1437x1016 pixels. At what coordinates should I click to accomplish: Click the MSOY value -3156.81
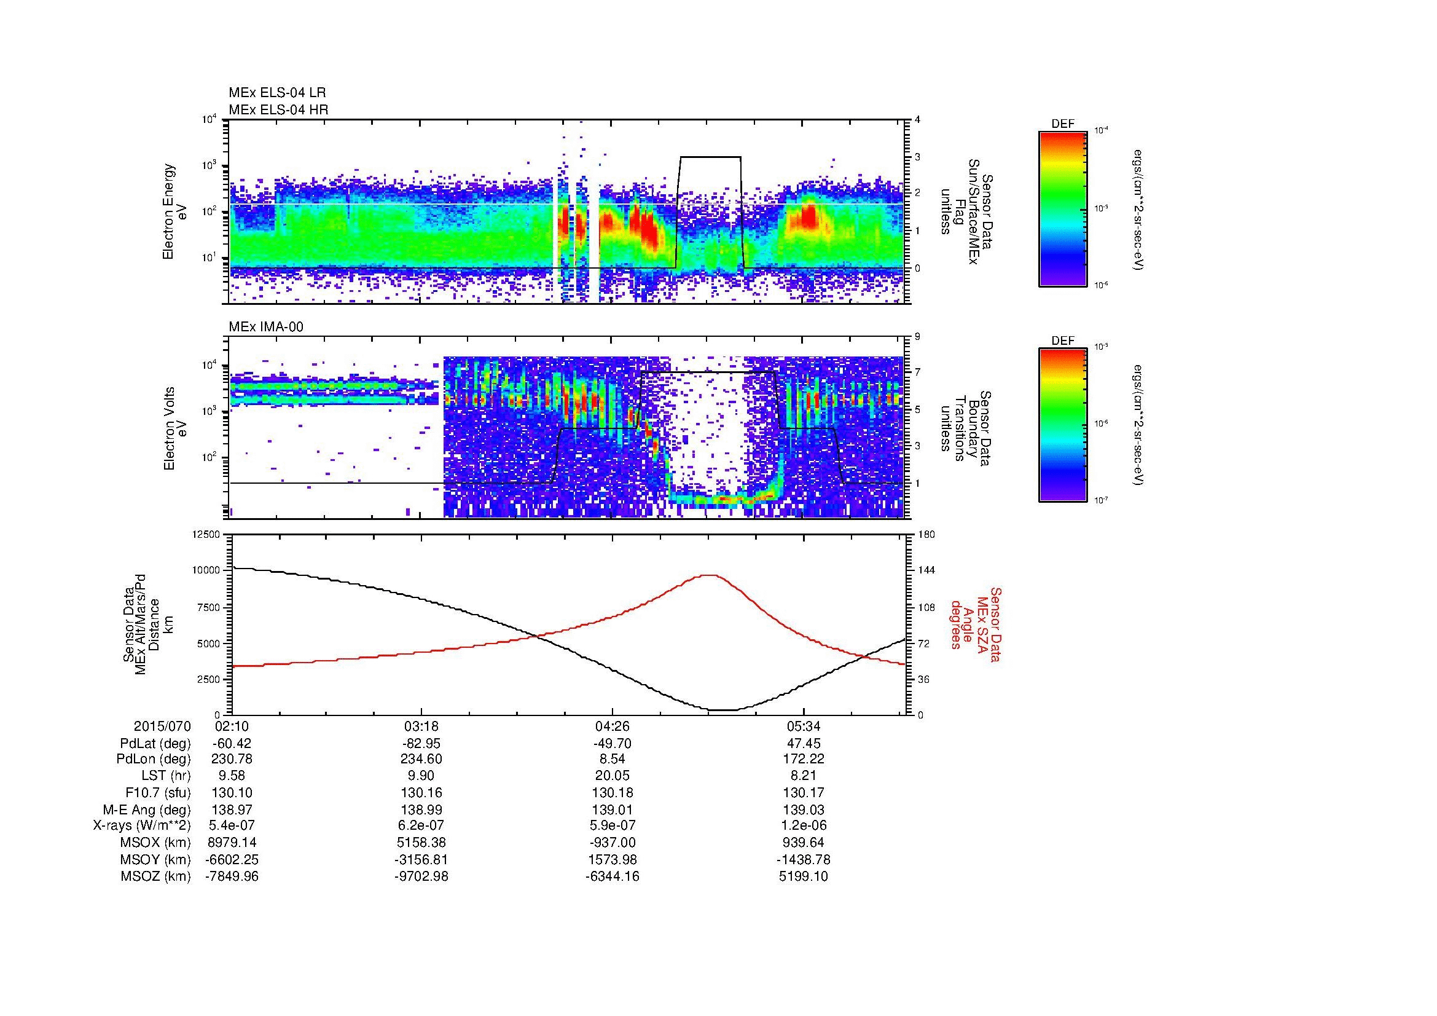[422, 859]
